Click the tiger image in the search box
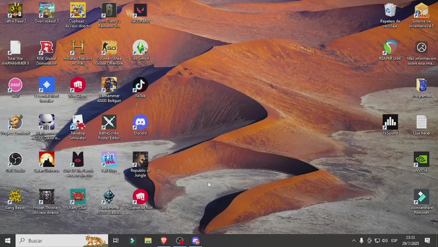 click(95, 240)
